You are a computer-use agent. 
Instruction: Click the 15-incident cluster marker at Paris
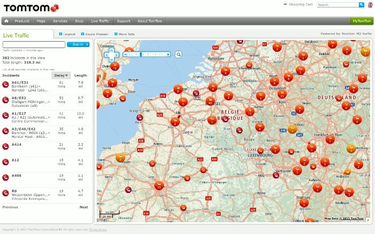159,185
